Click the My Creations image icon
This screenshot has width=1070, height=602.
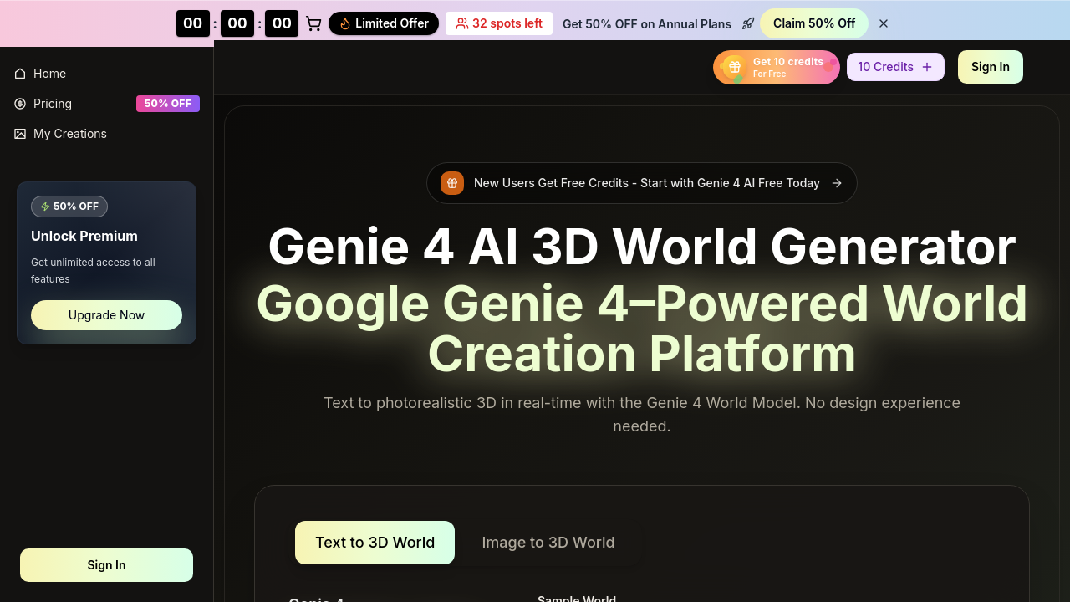pos(20,134)
